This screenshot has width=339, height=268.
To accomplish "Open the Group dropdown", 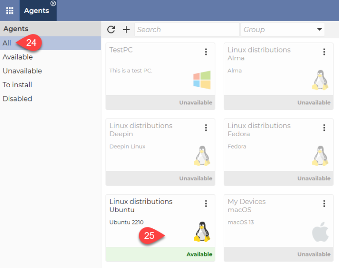I will coord(283,30).
